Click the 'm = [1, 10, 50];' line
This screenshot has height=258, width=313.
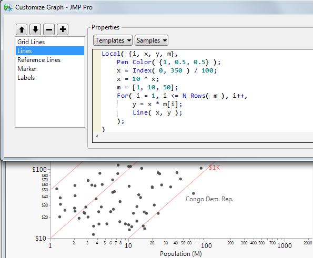147,87
